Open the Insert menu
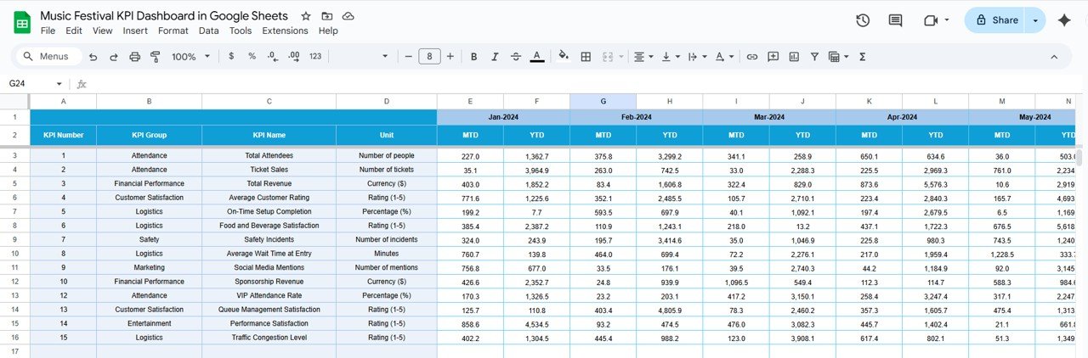The height and width of the screenshot is (358, 1088). click(135, 31)
